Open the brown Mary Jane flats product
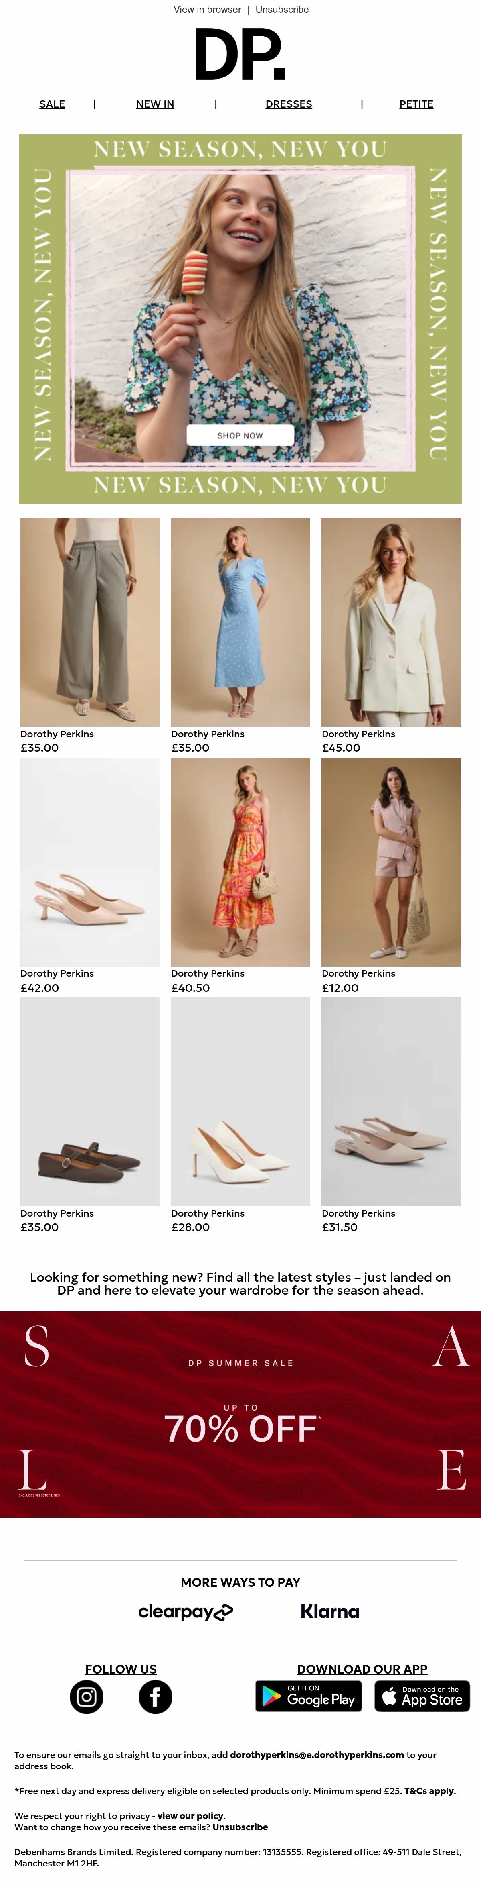Image resolution: width=481 pixels, height=1884 pixels. [90, 1101]
